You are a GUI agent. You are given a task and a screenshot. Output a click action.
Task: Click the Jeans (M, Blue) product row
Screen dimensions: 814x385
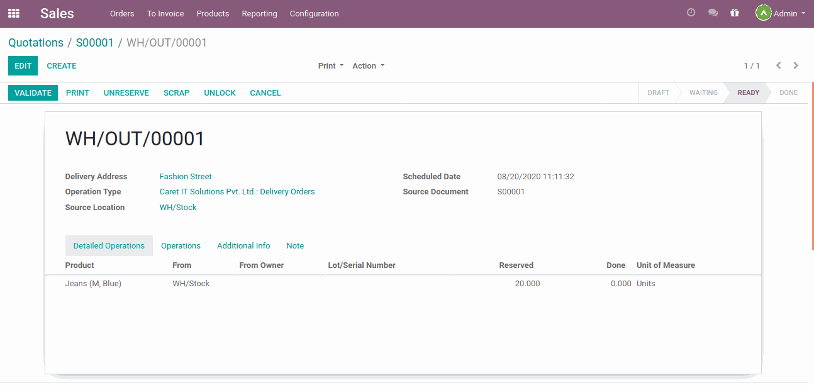coord(93,284)
